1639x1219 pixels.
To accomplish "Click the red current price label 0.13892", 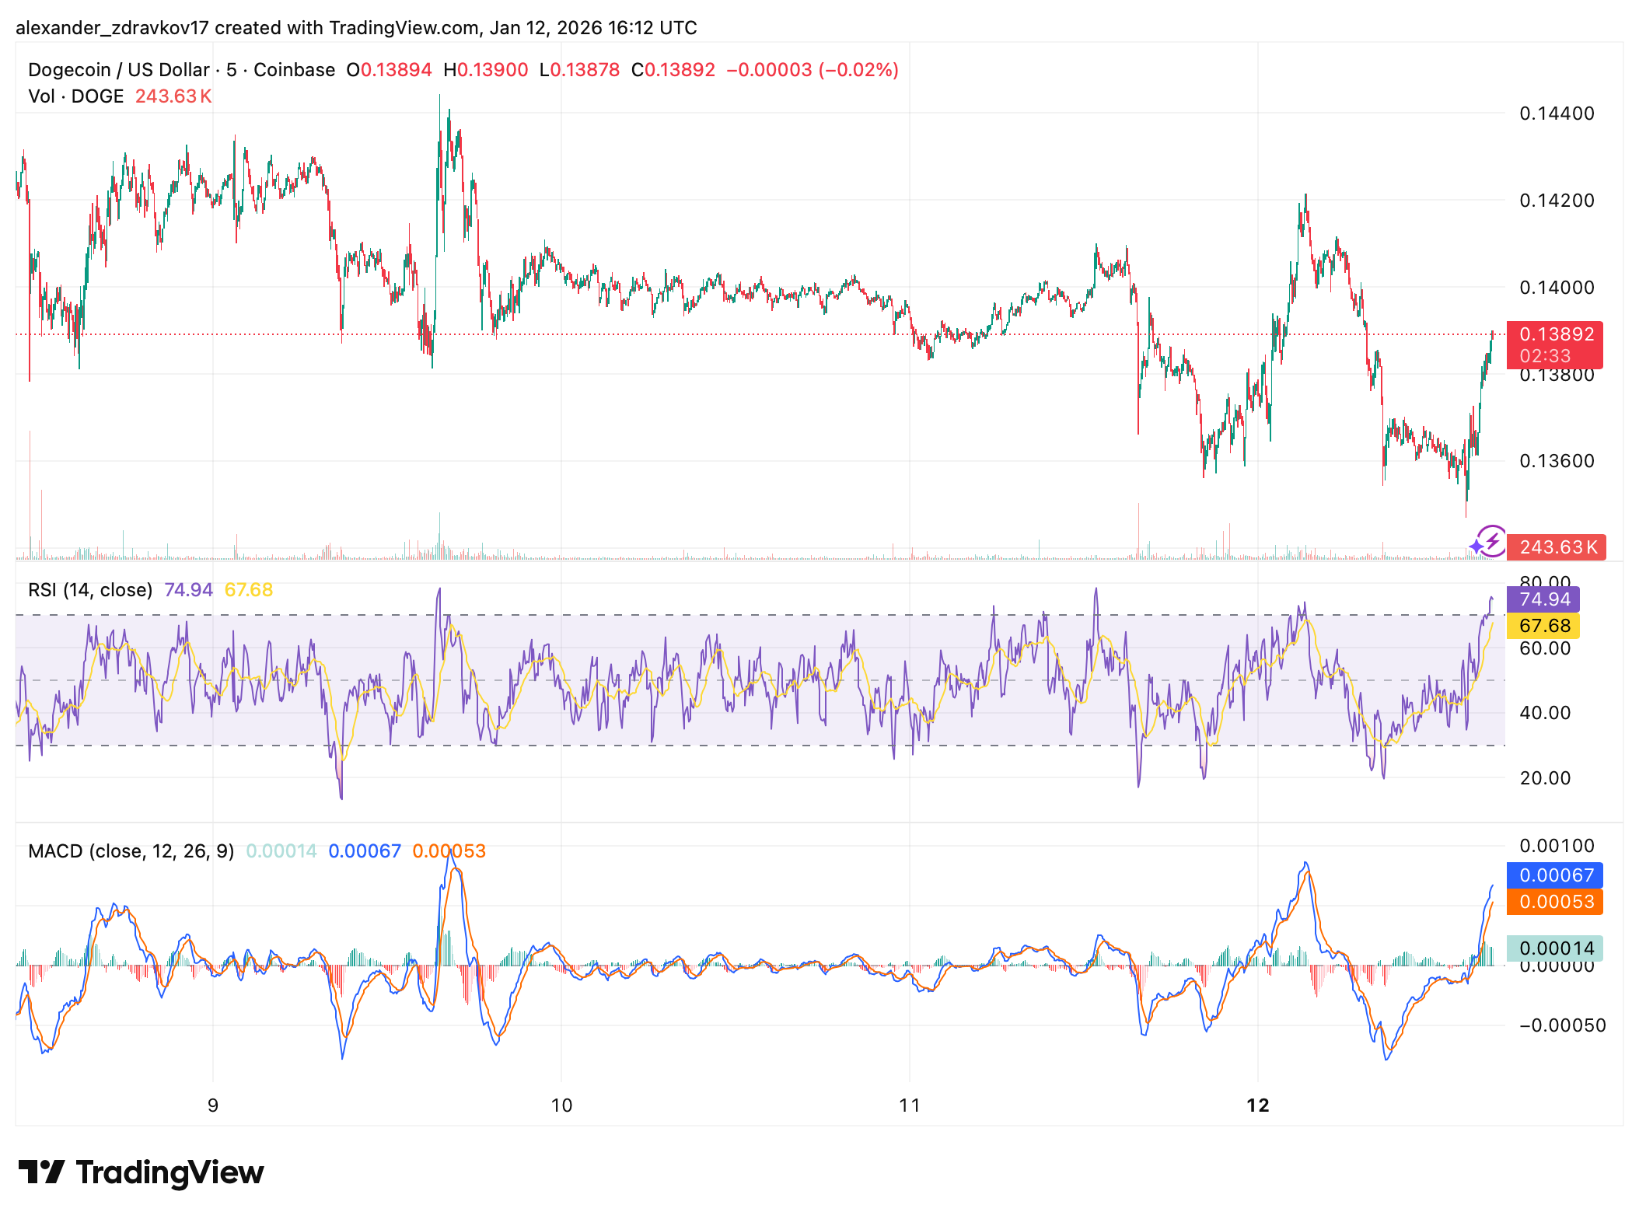I will [x=1554, y=334].
